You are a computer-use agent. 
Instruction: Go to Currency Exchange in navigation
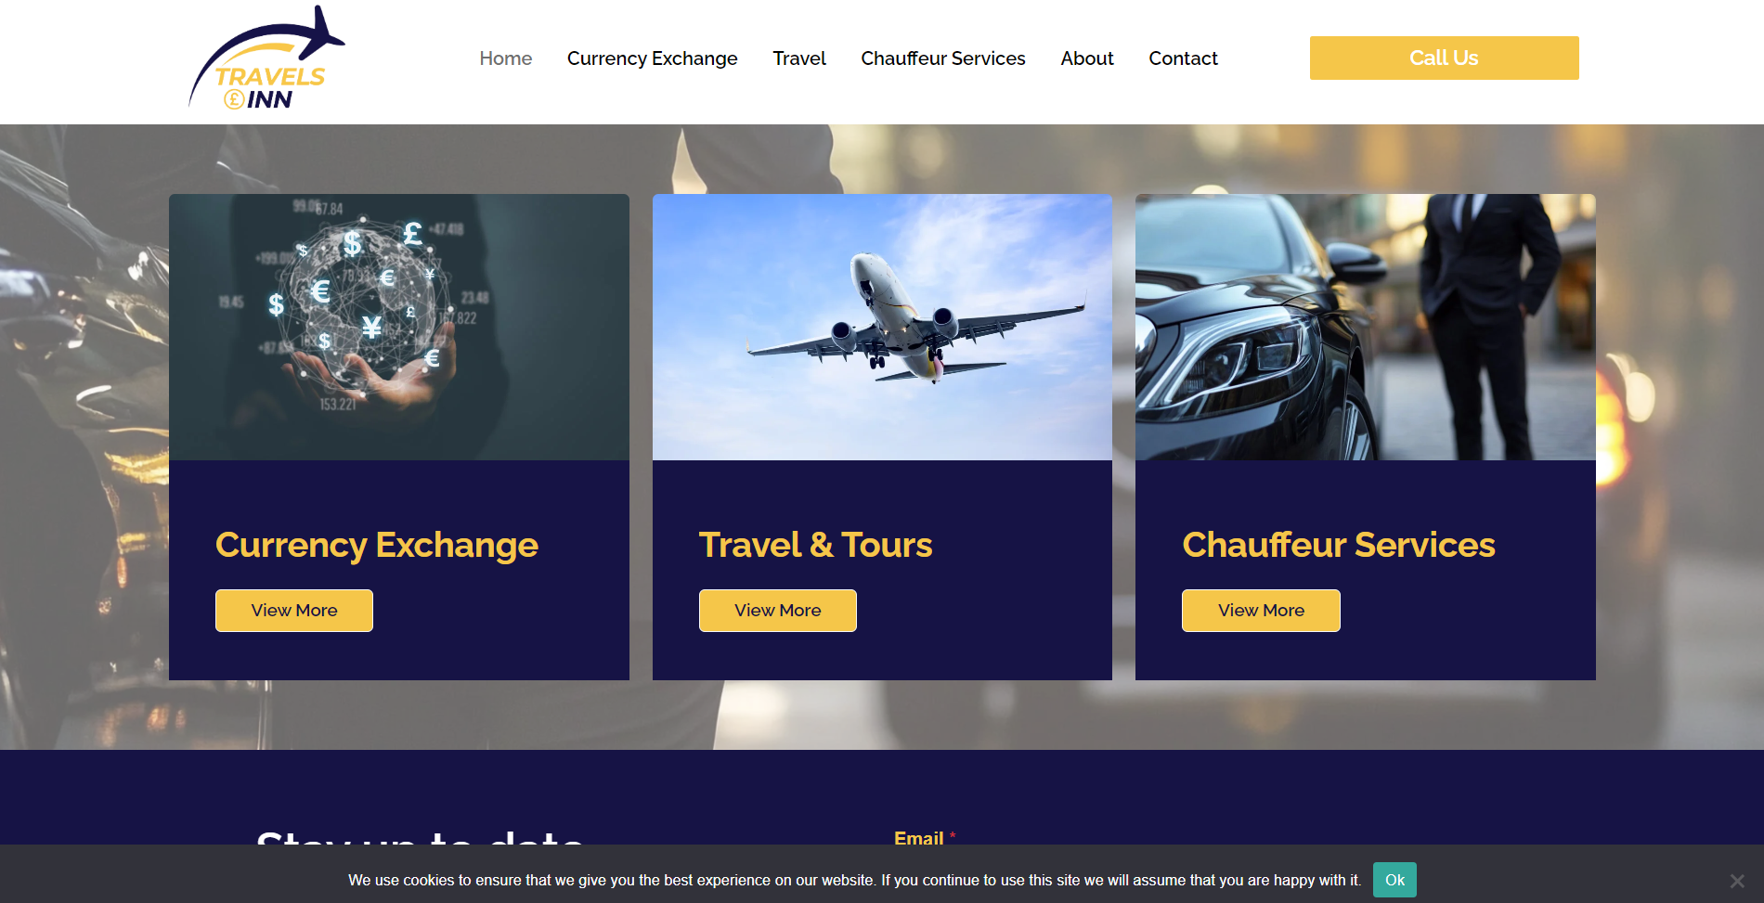(x=652, y=58)
